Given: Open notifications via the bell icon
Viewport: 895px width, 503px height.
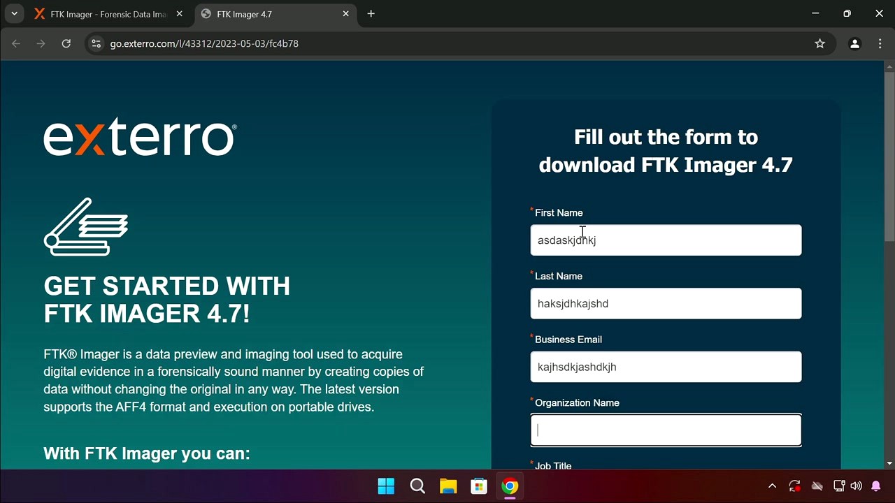Looking at the screenshot, I should pos(876,486).
